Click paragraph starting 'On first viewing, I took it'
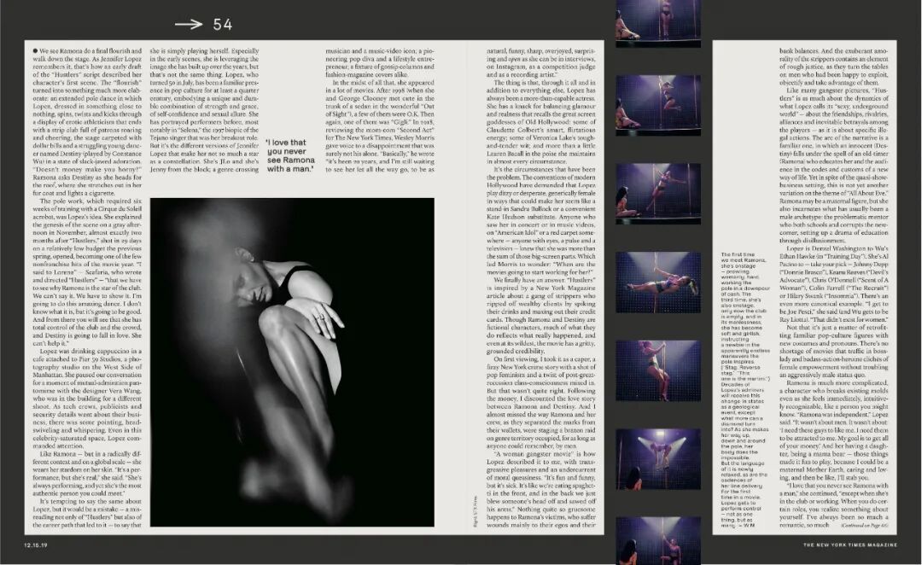This screenshot has height=565, width=922. [541, 402]
